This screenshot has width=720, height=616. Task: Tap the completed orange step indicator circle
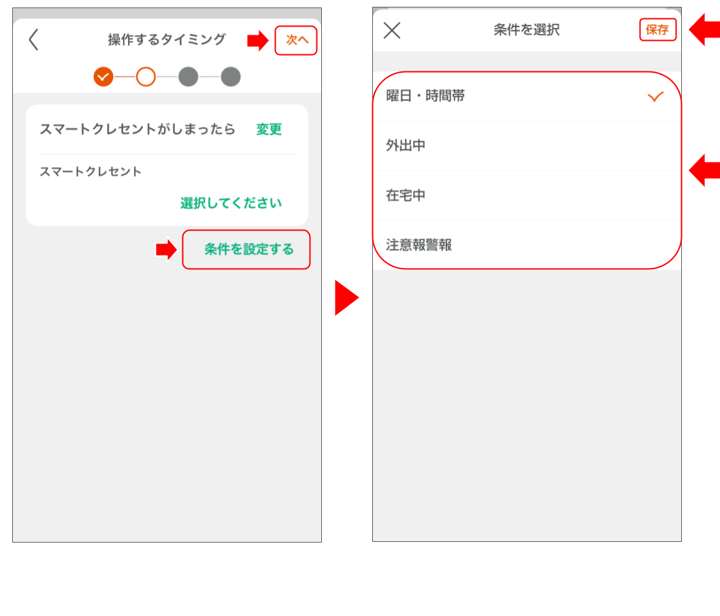click(103, 77)
